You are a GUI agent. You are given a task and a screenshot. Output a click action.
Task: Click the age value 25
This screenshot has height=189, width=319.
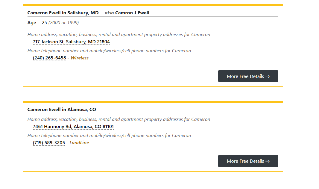(x=44, y=23)
